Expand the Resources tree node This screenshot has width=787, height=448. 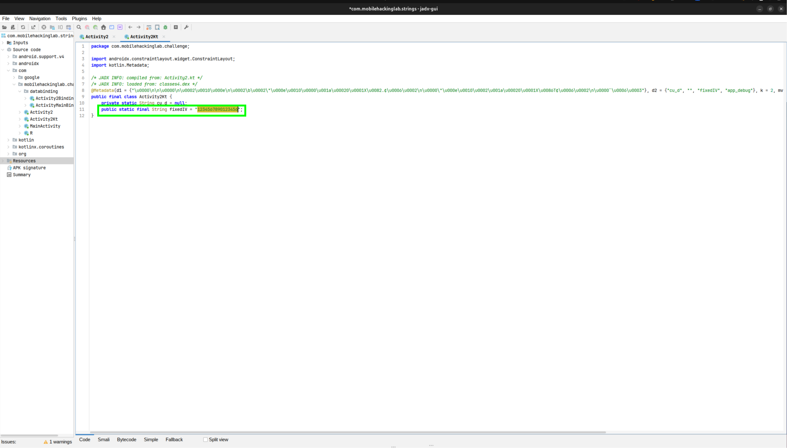tap(3, 161)
